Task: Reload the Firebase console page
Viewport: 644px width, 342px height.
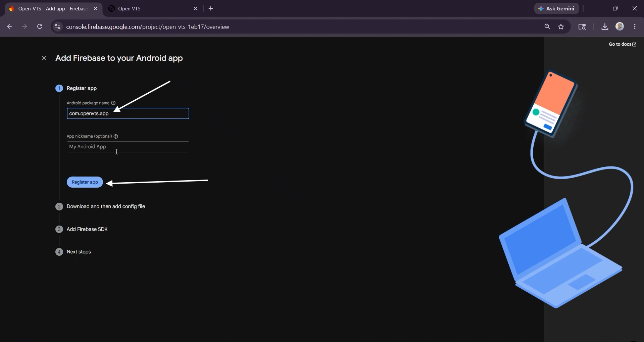Action: click(40, 27)
